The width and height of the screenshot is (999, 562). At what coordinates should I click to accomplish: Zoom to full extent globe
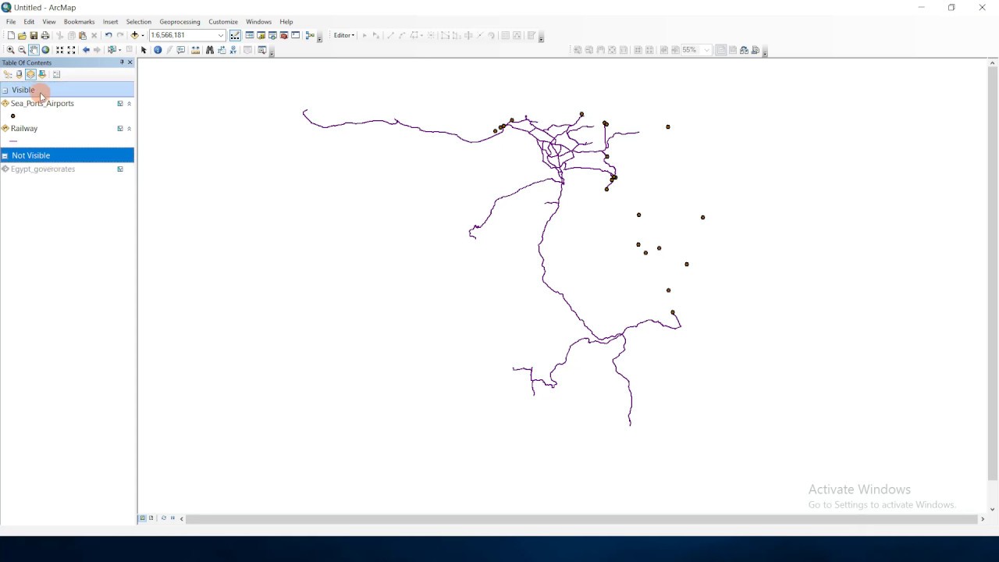(x=45, y=50)
